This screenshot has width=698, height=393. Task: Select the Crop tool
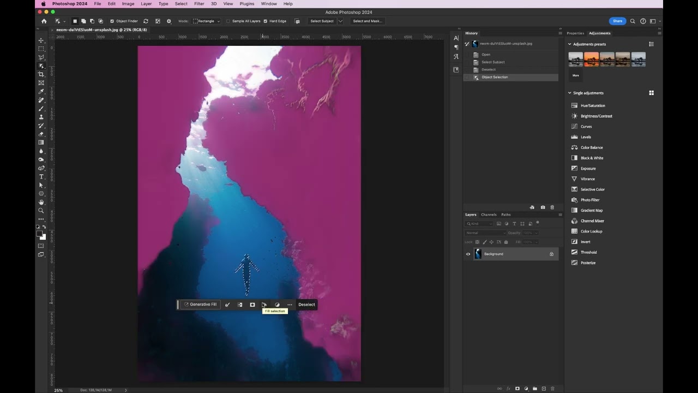[41, 74]
